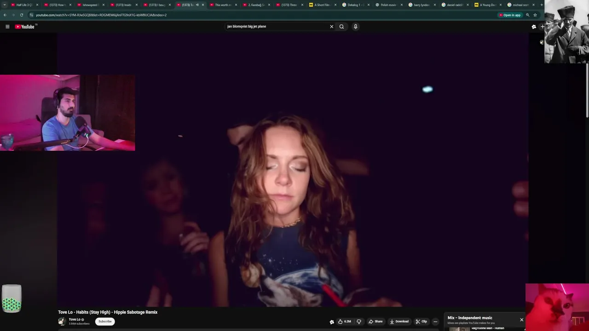Share the Tove Lo video

pos(375,321)
